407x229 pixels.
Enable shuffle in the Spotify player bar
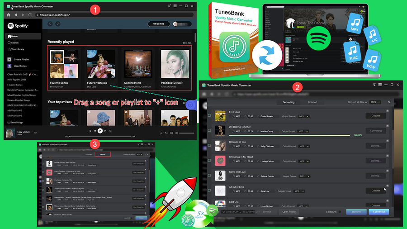[90, 131]
